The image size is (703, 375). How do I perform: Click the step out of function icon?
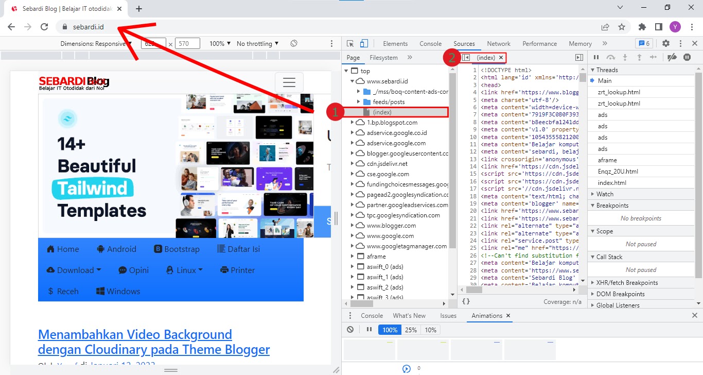(x=640, y=58)
